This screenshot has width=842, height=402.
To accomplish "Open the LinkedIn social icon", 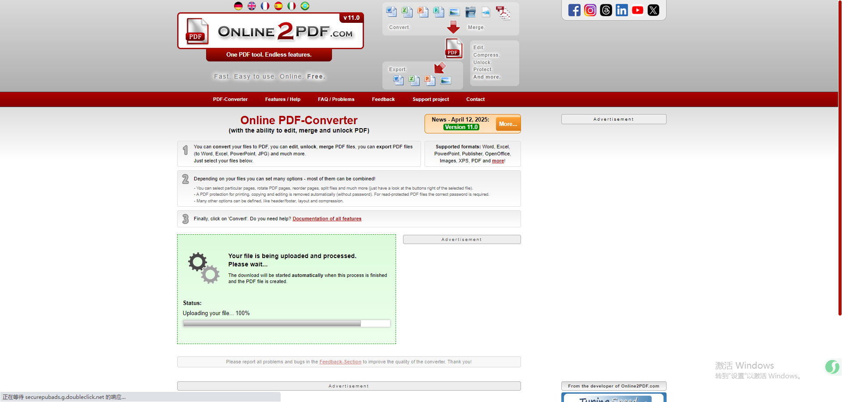I will point(622,10).
